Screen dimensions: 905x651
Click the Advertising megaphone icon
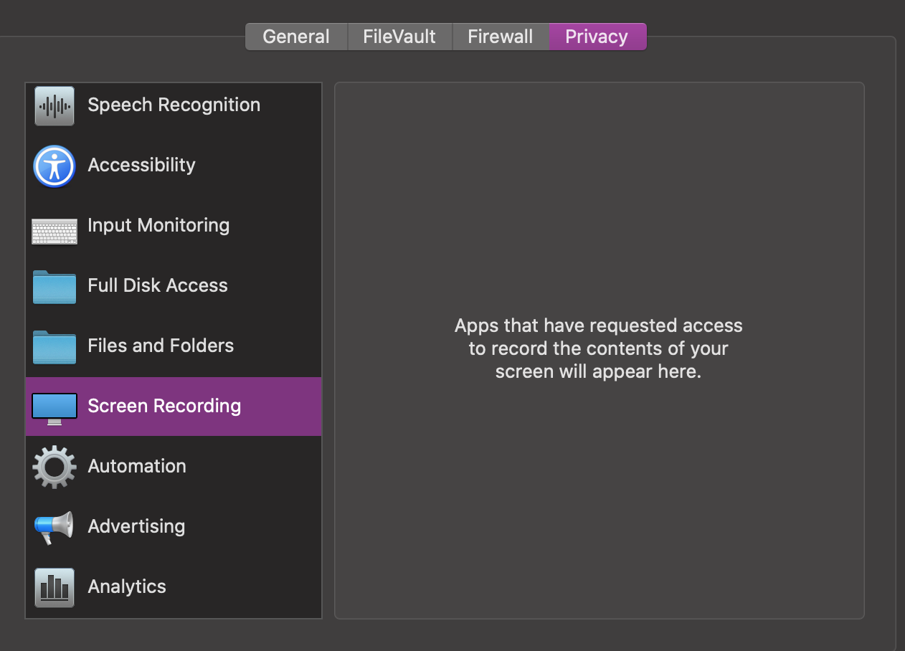(x=55, y=527)
